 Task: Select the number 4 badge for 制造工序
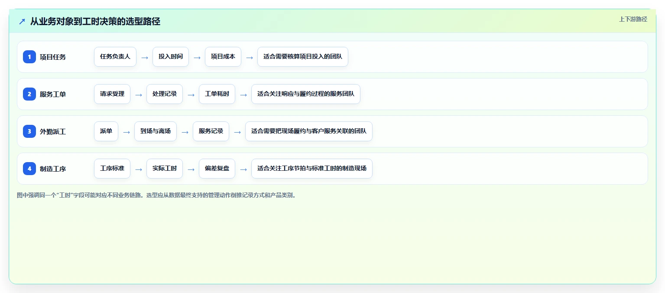(x=29, y=169)
